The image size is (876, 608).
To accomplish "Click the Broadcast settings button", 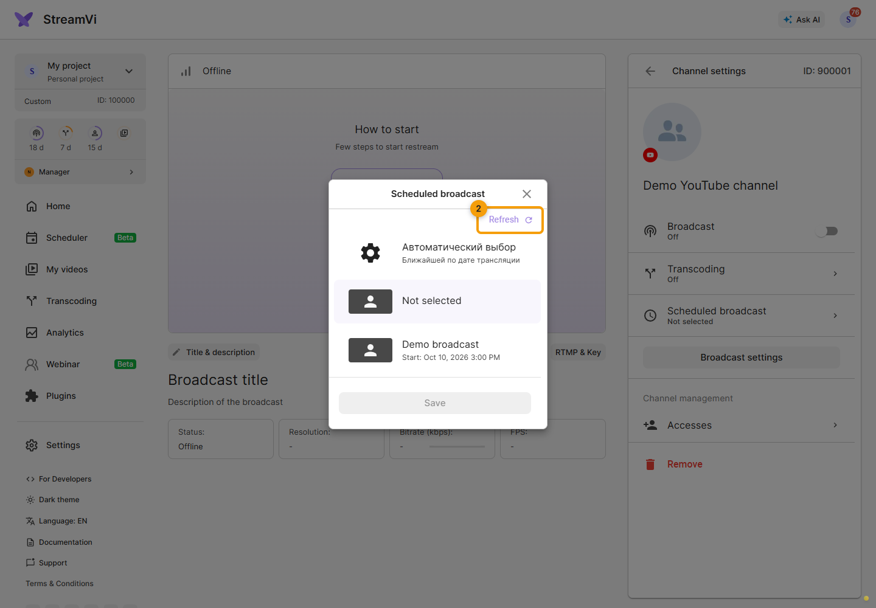I will pos(742,358).
